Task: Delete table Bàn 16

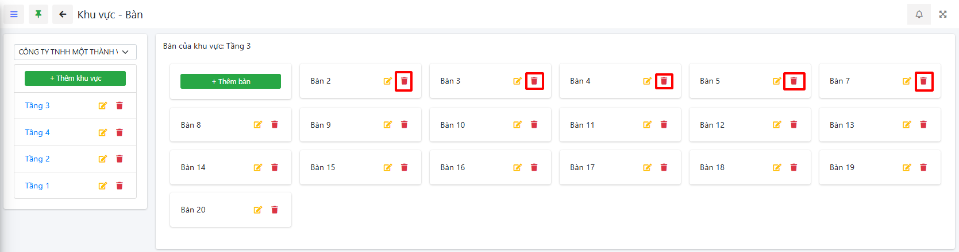Action: [534, 167]
